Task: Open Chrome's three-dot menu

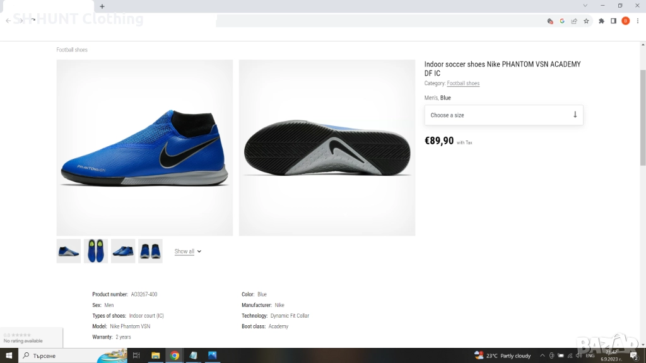Action: point(638,21)
